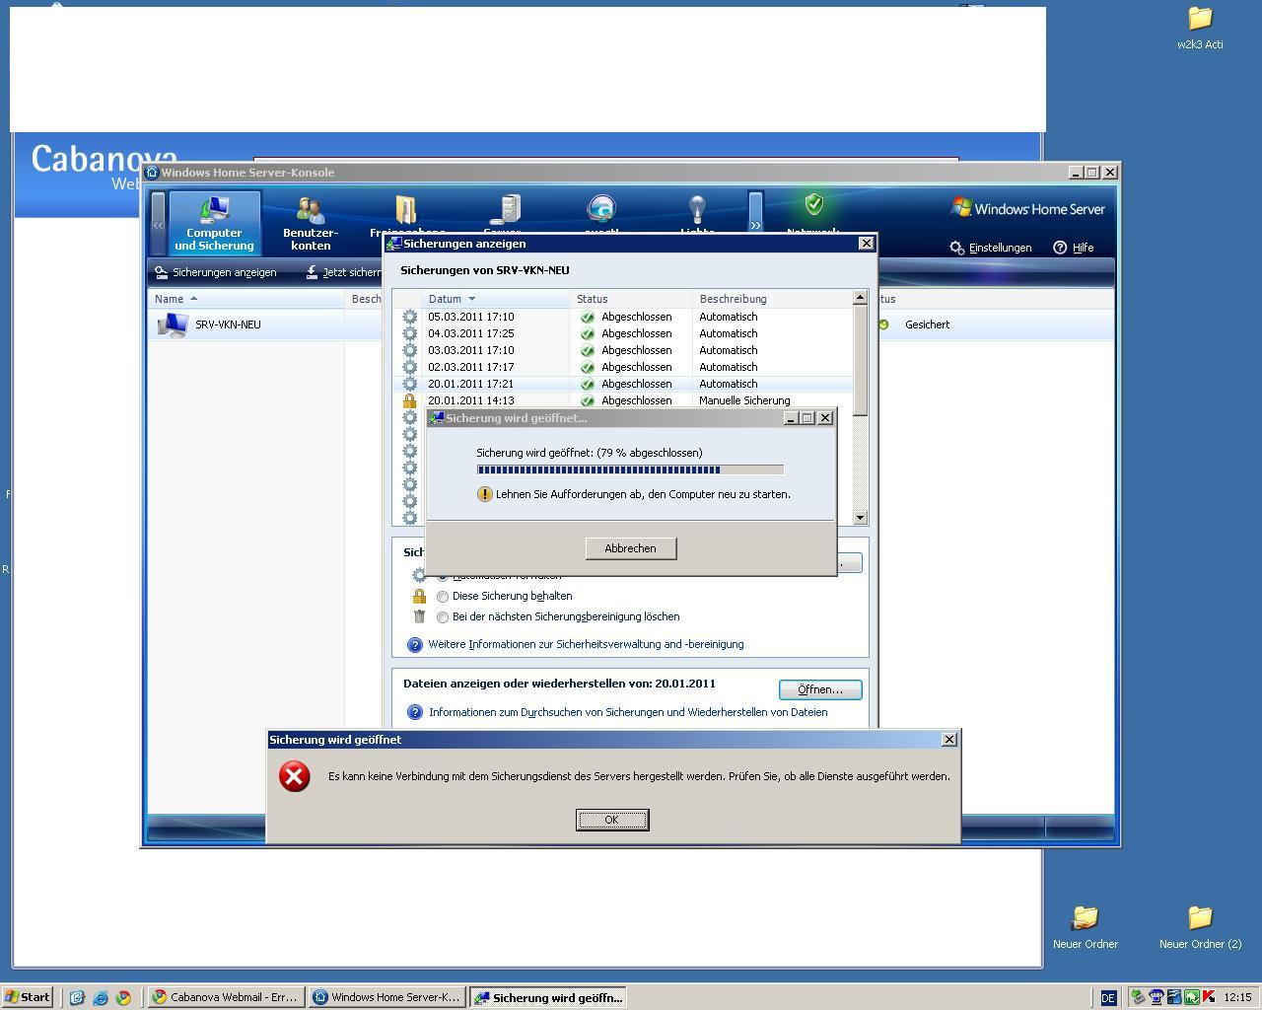Open the avast globe icon tab
The height and width of the screenshot is (1010, 1262).
(600, 215)
